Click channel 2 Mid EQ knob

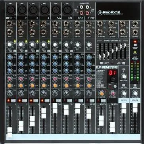pos(21,64)
